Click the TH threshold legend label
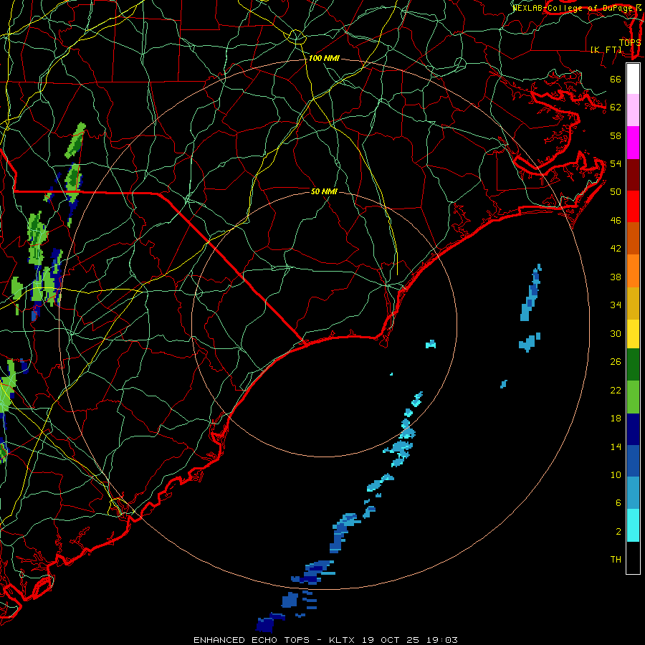Screen dimensions: 645x645 pyautogui.click(x=616, y=560)
